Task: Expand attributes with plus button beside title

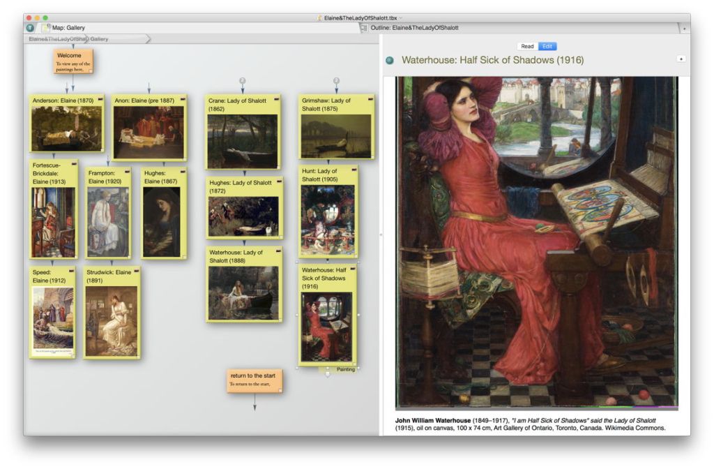Action: pos(681,59)
